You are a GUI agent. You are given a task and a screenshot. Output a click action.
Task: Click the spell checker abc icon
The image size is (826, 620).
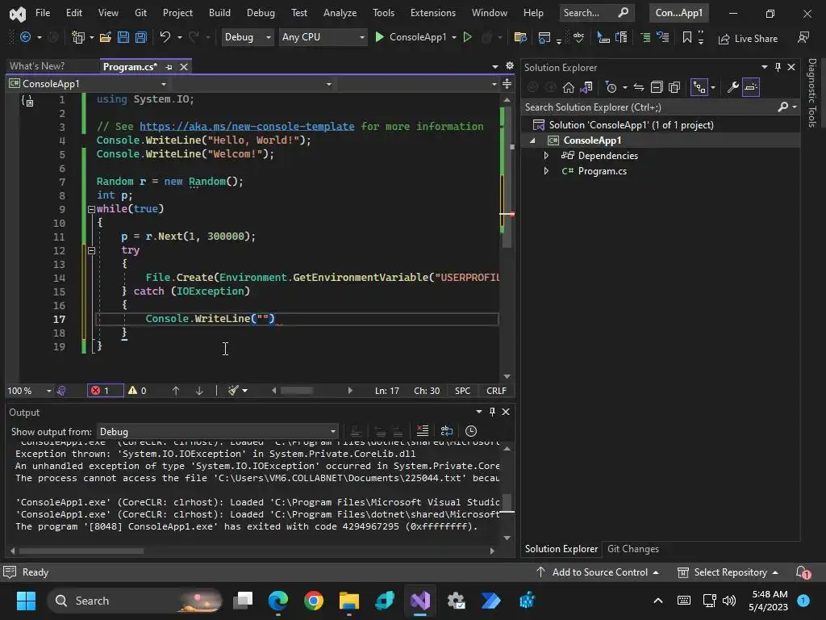click(x=578, y=37)
